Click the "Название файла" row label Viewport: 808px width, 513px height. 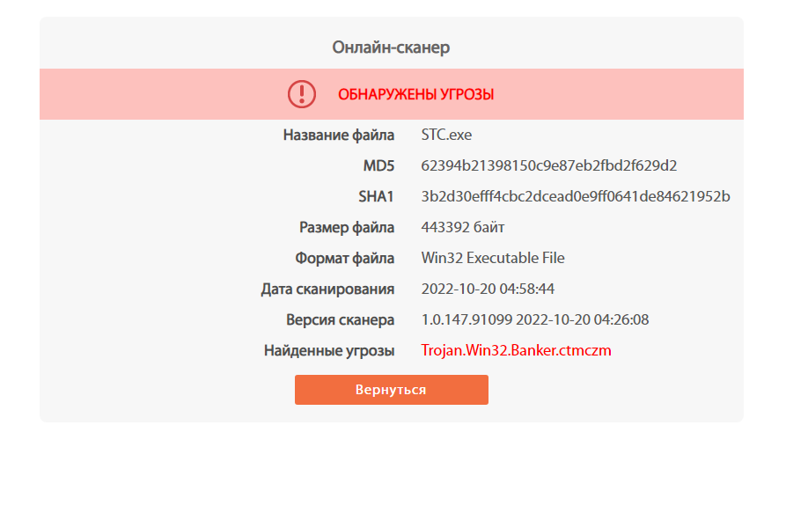pyautogui.click(x=339, y=135)
